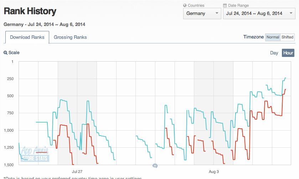Click the Germany date subtitle under the heading
Viewport: 299px width, 179px height.
point(44,25)
